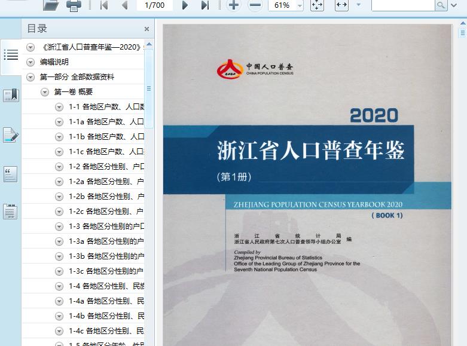Image resolution: width=467 pixels, height=346 pixels.
Task: Zoom out with the minus button
Action: (255, 5)
